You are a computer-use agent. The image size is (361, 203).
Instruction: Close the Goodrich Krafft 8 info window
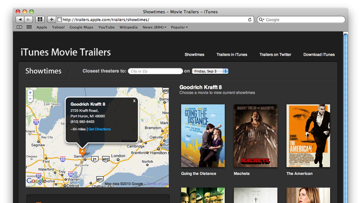tap(134, 101)
